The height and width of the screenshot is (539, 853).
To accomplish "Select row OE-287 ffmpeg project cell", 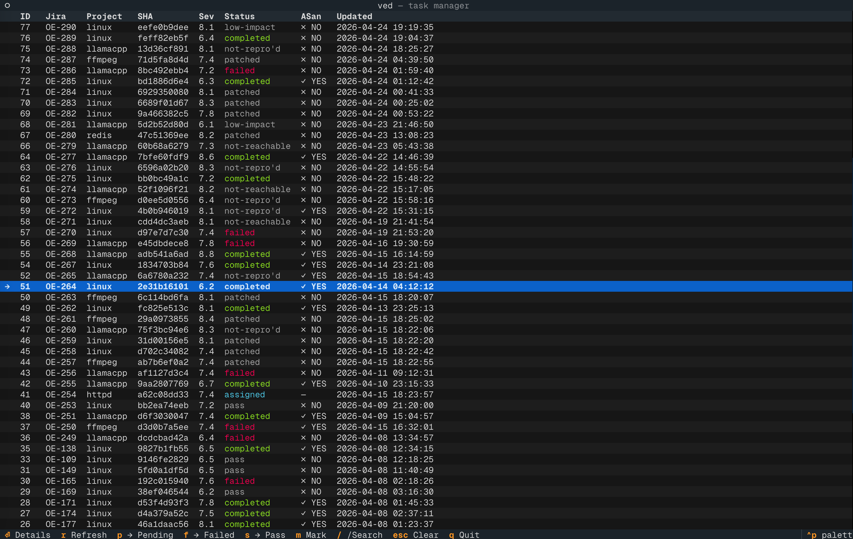I will tap(102, 59).
